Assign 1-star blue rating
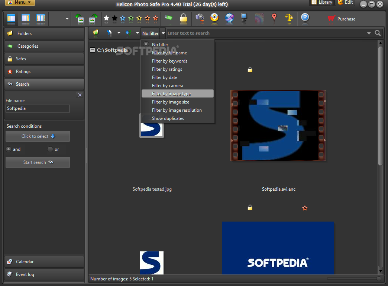This screenshot has width=388, height=286. tap(123, 18)
